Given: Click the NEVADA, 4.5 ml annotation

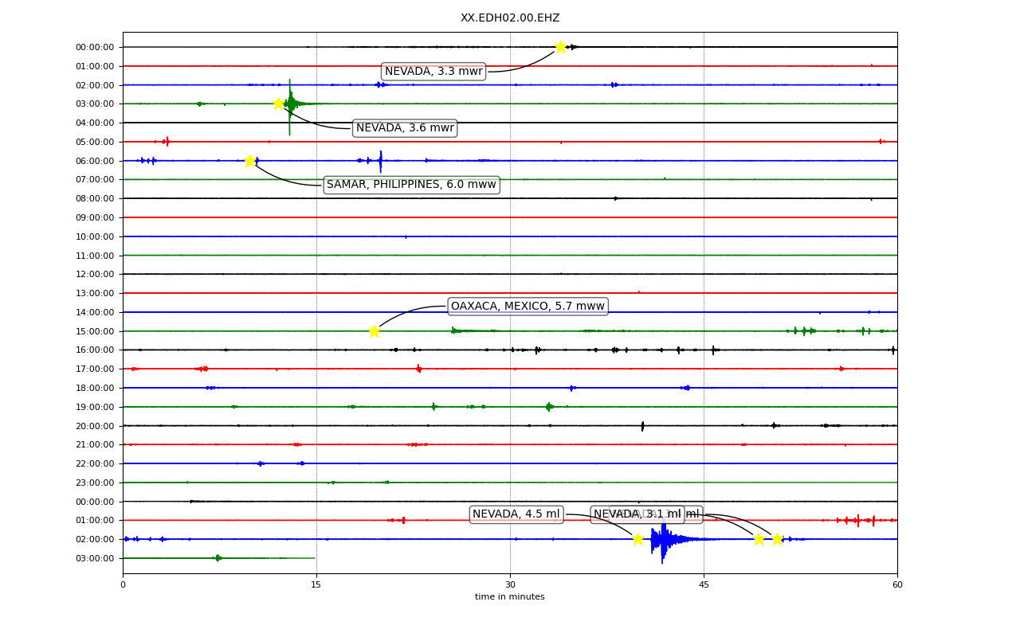Looking at the screenshot, I should (516, 514).
